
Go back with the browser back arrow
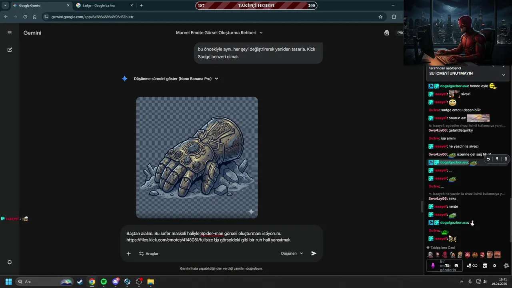click(x=6, y=17)
